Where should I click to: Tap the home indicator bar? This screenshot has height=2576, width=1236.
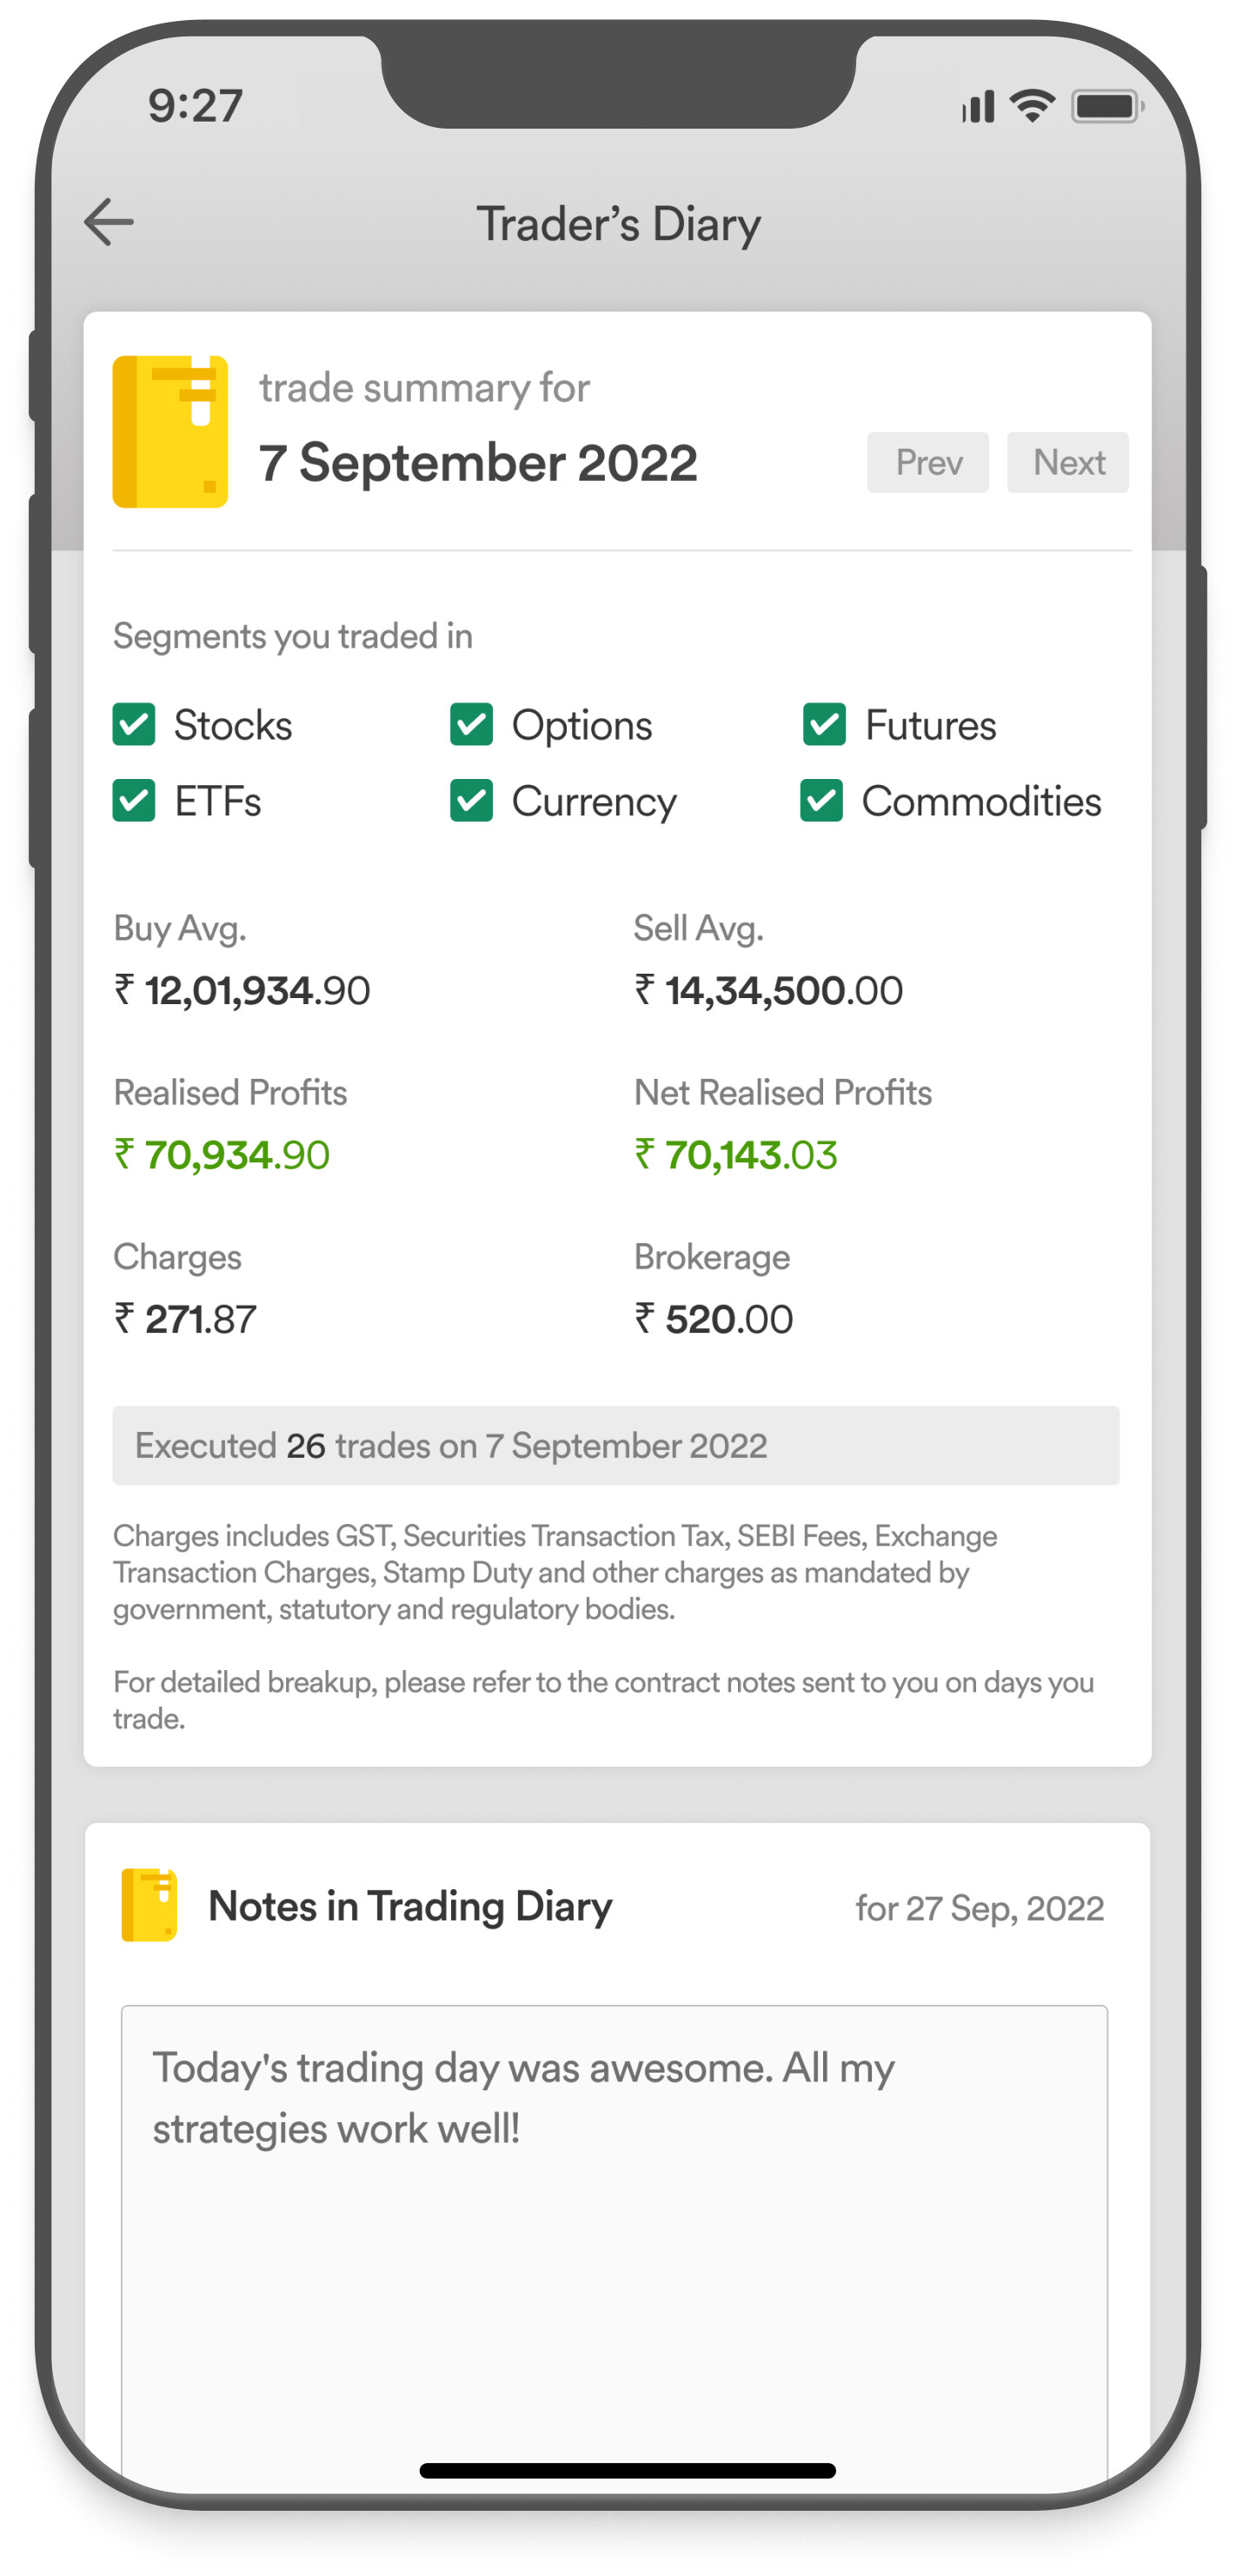[x=627, y=2470]
